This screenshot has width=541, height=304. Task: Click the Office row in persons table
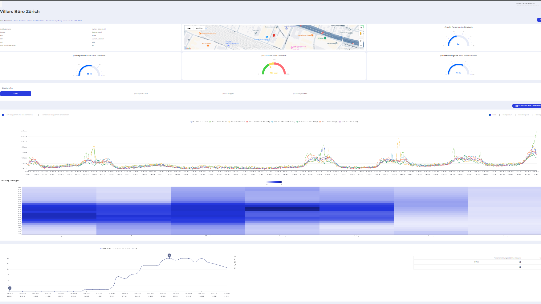(477, 262)
